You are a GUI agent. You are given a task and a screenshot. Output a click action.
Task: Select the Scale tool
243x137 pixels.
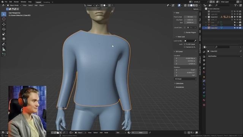[x=4, y=34]
